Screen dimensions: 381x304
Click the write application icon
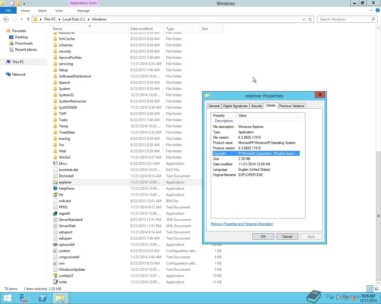[x=55, y=282]
